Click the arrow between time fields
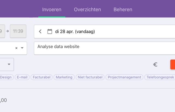175x112 pixels. pos(7,31)
